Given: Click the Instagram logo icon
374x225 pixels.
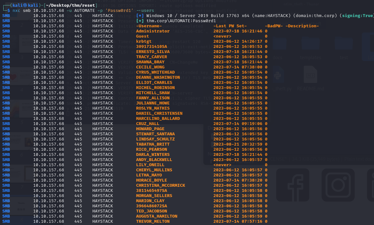Looking at the screenshot, I should coord(338,180).
